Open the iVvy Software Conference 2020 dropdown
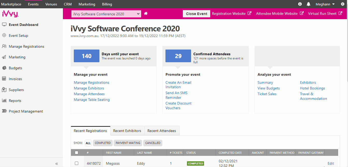The height and width of the screenshot is (167, 348). [x=106, y=14]
